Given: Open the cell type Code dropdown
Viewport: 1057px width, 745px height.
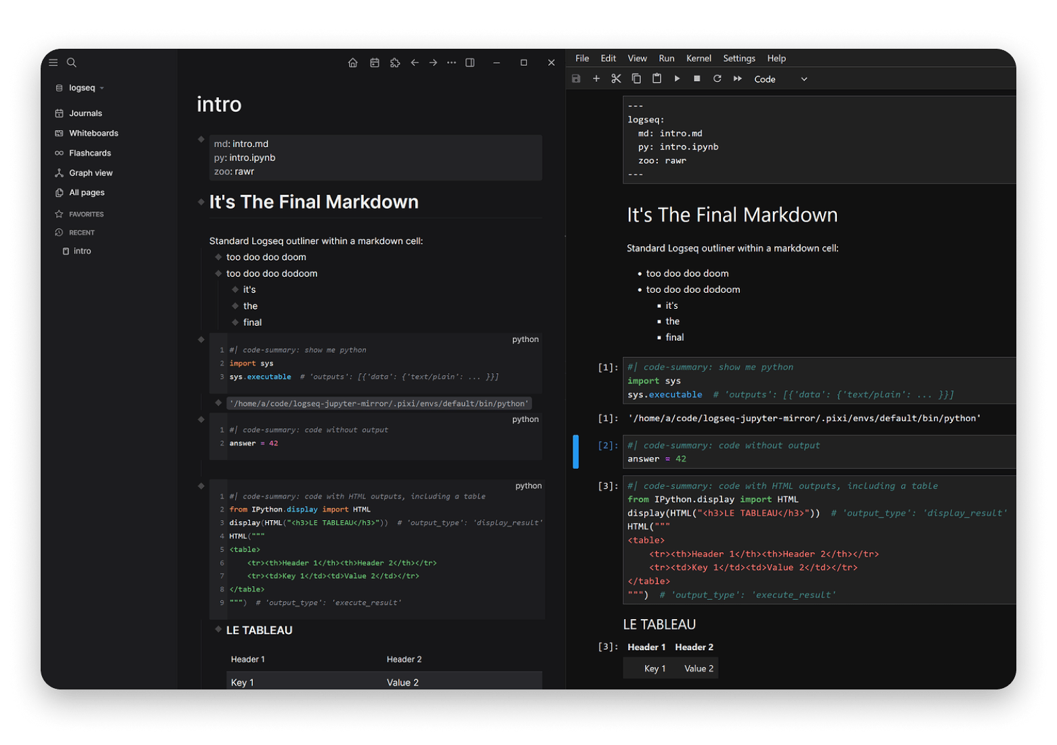Looking at the screenshot, I should point(781,79).
